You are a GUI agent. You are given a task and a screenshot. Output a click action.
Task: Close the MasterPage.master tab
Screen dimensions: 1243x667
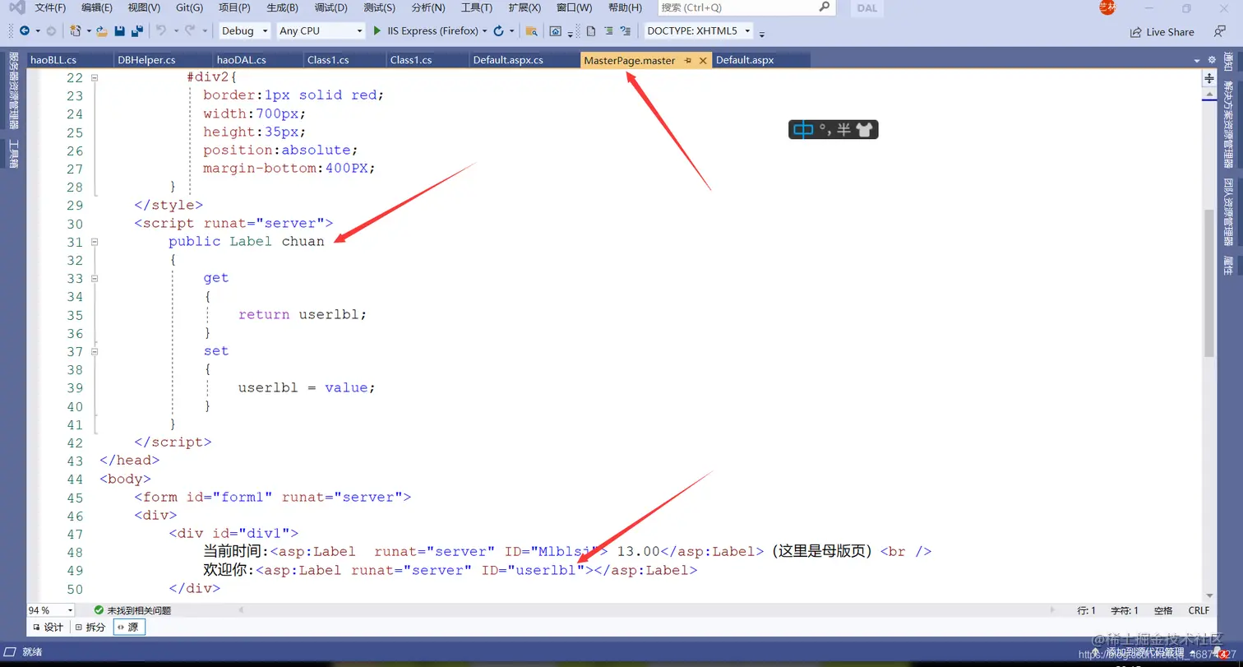(x=703, y=61)
